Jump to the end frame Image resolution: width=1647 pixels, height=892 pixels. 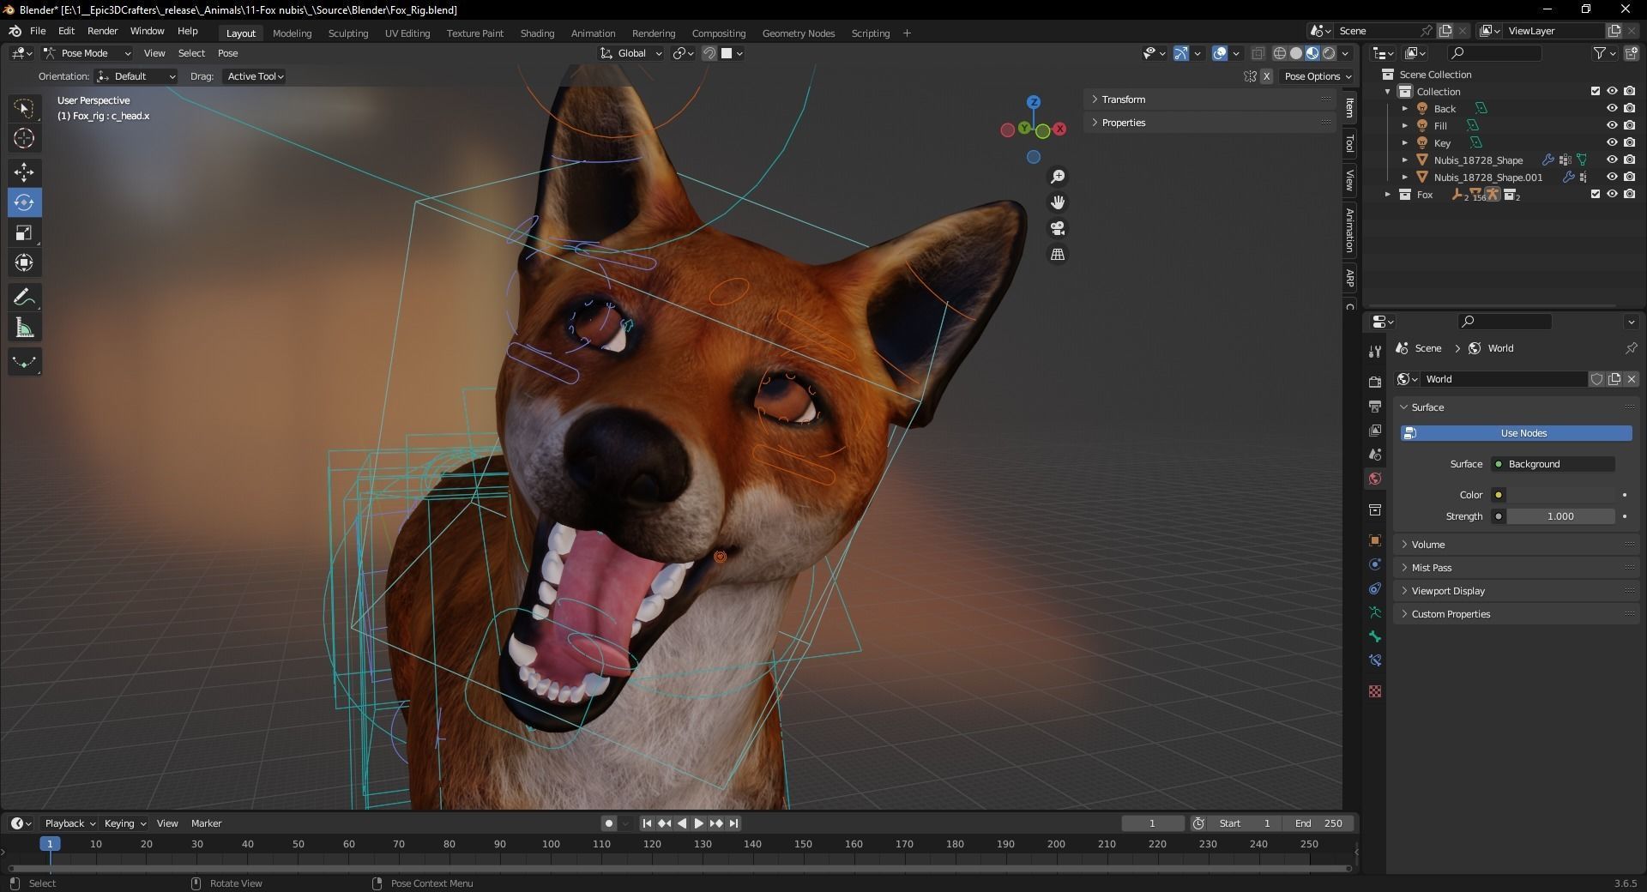tap(734, 823)
